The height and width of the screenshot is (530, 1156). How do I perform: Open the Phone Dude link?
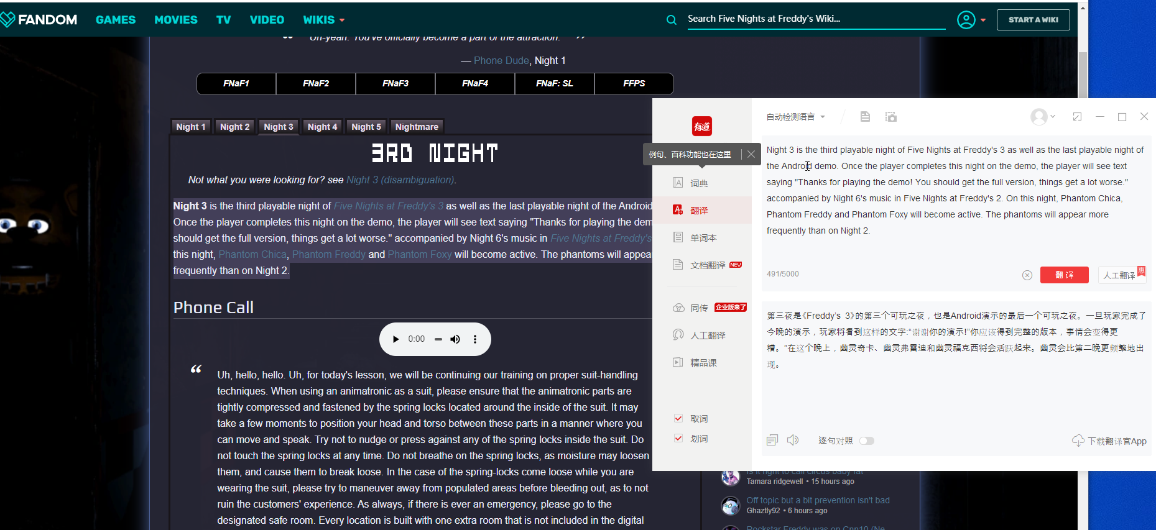(x=501, y=60)
